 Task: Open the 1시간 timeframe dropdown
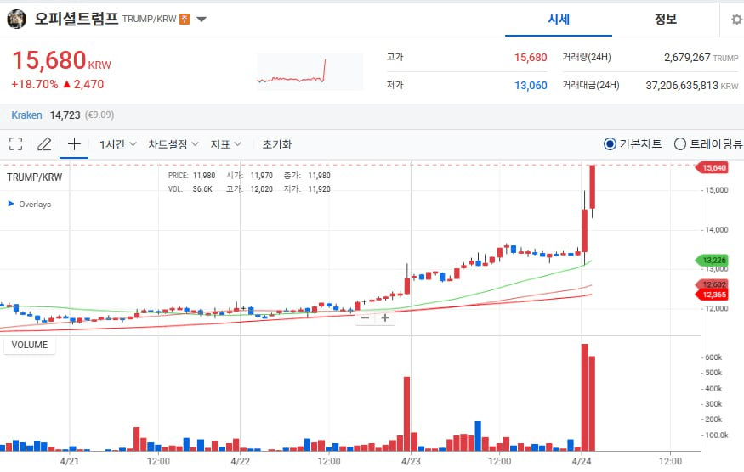(x=117, y=144)
